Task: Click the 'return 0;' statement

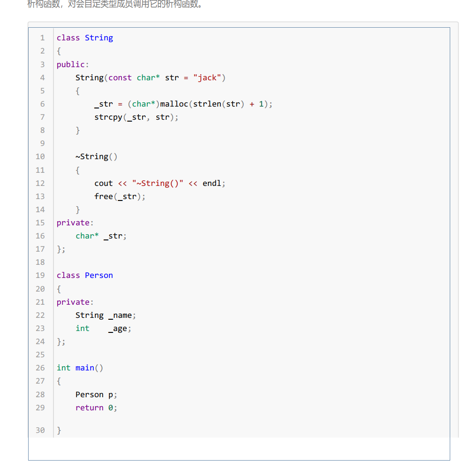Action: tap(96, 408)
